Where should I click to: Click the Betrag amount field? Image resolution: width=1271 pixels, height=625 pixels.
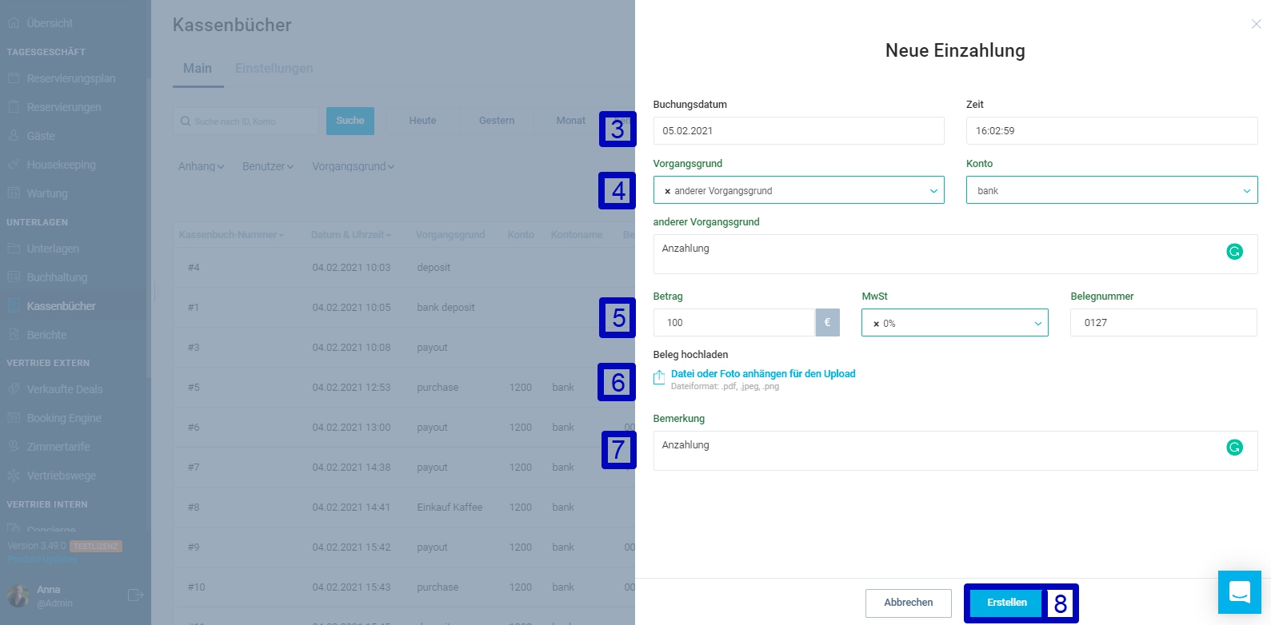coord(733,323)
